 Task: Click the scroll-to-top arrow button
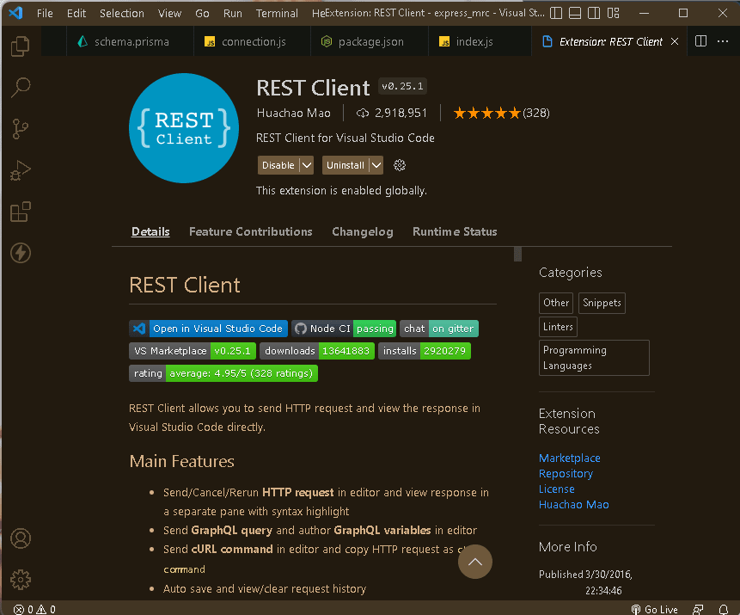pos(474,562)
